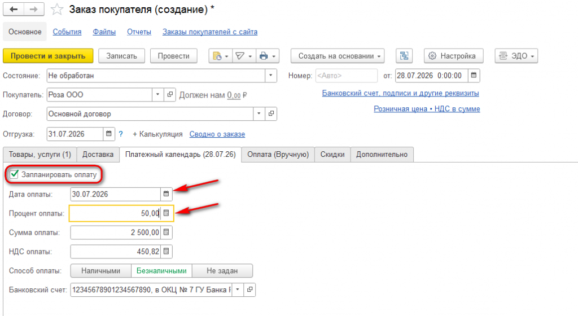This screenshot has height=316, width=578.
Task: Open the Банковский счет record with the open icon
Action: [x=249, y=290]
